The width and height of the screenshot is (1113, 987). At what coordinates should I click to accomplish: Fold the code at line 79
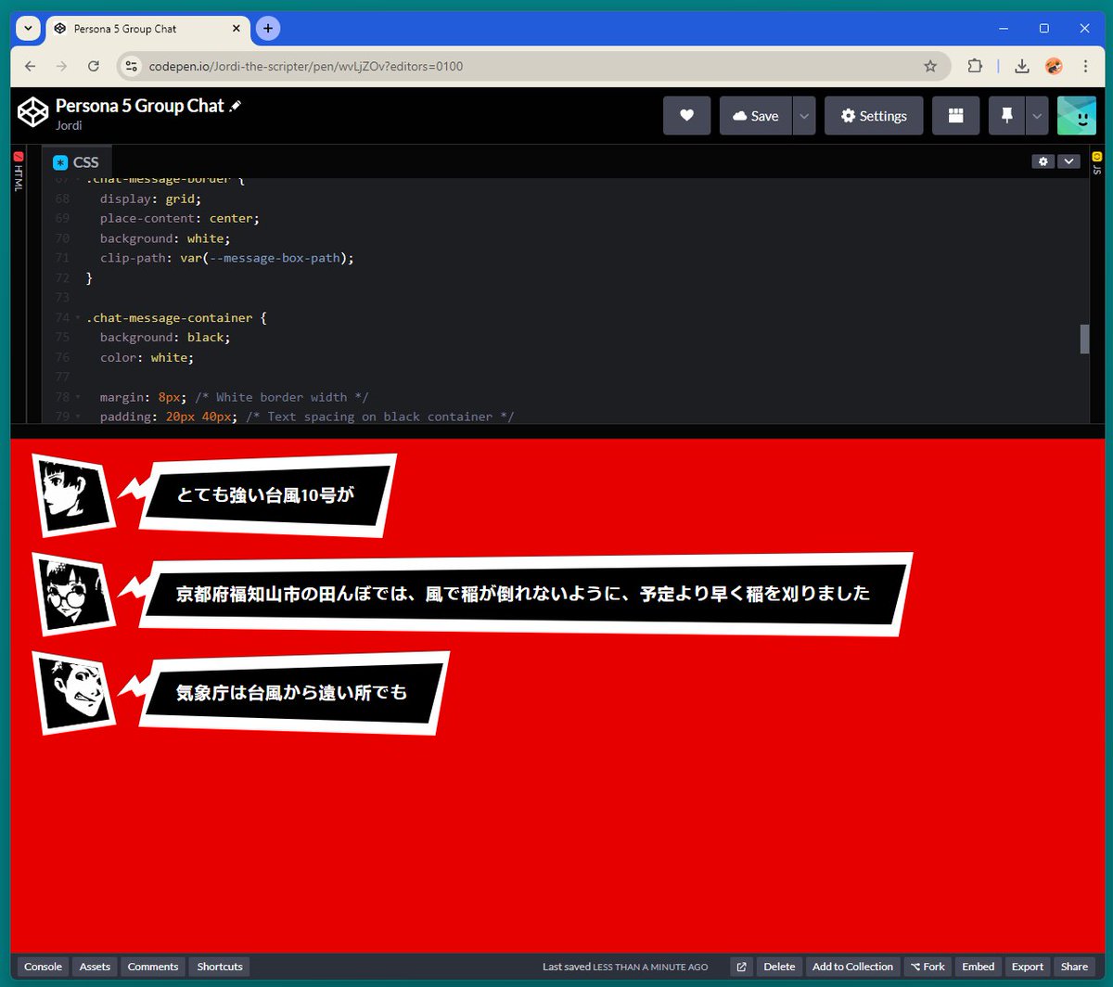(x=78, y=417)
